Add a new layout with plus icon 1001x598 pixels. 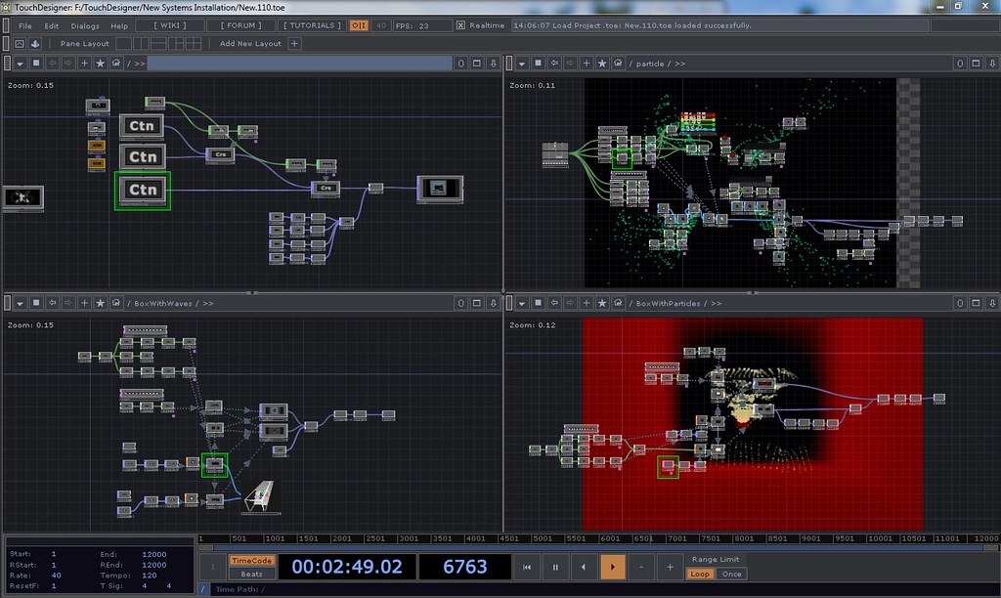[294, 44]
